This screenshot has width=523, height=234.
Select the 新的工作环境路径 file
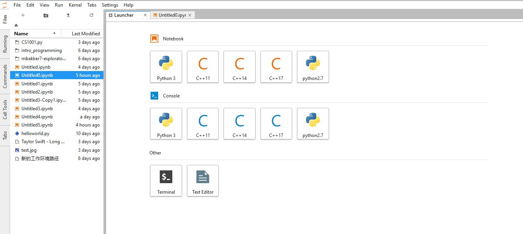coord(57,158)
